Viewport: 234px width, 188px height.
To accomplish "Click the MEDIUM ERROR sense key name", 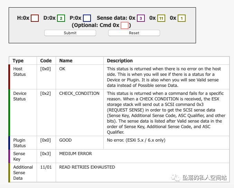I will [75, 153].
